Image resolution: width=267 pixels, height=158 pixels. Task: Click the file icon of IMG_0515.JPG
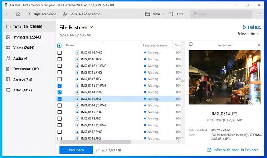77,79
